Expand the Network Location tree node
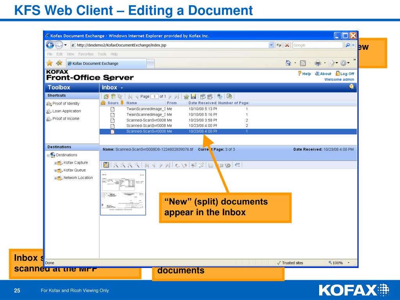Image resolution: width=400 pixels, height=300 pixels. pyautogui.click(x=55, y=178)
